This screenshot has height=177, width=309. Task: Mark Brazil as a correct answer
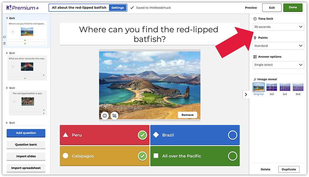click(x=232, y=135)
